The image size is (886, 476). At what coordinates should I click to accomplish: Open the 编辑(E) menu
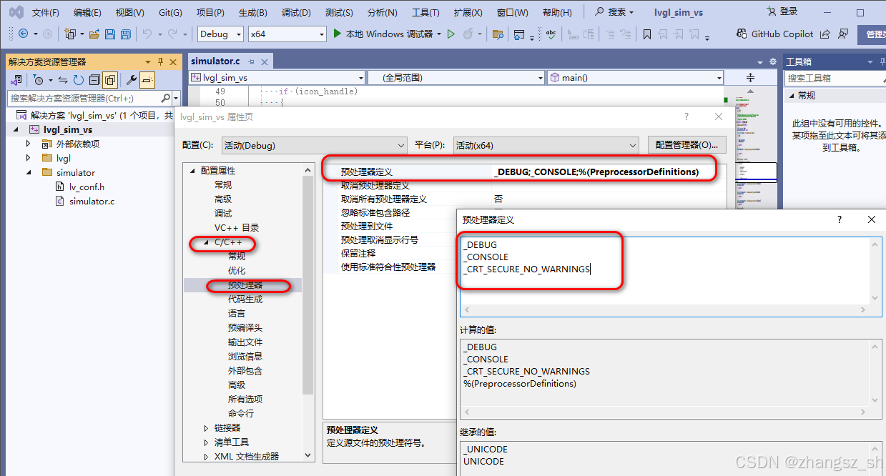tap(87, 13)
